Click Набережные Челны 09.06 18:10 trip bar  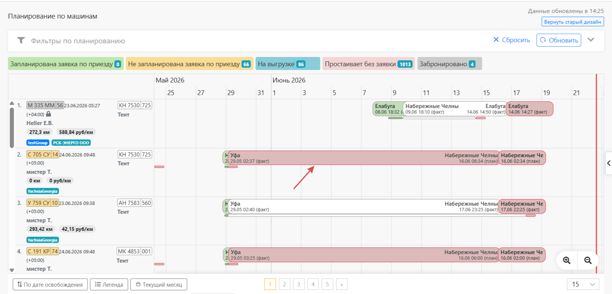click(x=455, y=109)
